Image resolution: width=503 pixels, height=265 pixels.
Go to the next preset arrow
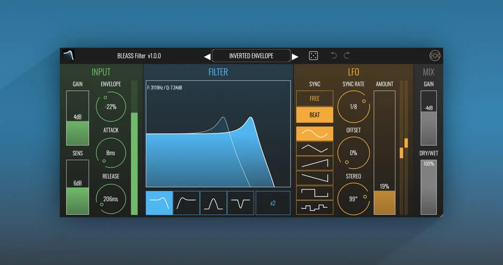(295, 57)
